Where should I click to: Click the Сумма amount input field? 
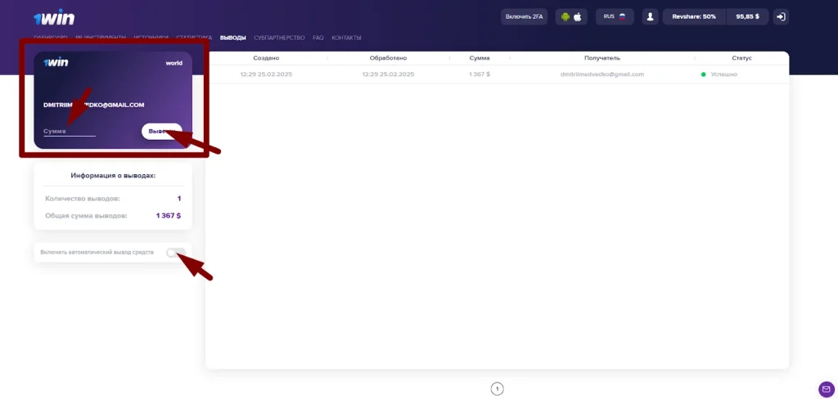coord(70,131)
